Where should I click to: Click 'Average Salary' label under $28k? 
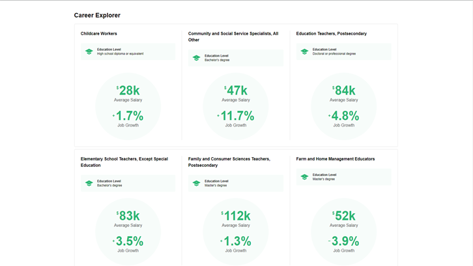(x=128, y=100)
